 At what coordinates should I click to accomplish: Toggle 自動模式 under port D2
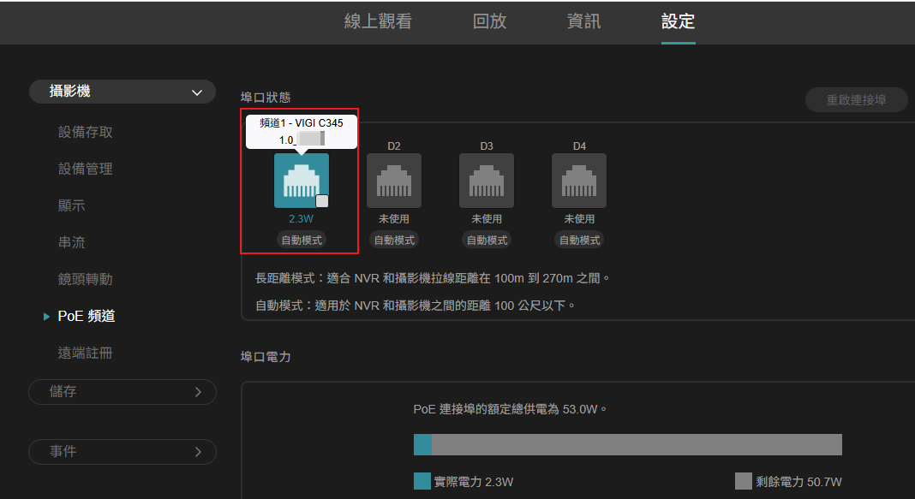[394, 241]
